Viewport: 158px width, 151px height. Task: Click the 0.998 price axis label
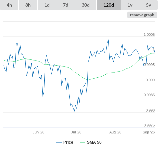(x=150, y=110)
